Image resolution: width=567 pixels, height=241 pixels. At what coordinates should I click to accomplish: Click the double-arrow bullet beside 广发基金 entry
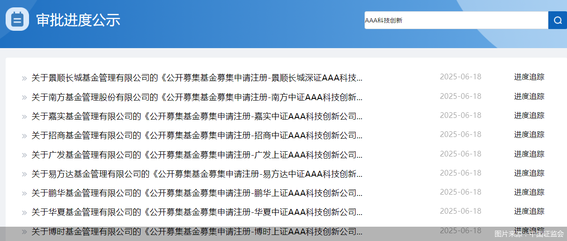(x=24, y=155)
